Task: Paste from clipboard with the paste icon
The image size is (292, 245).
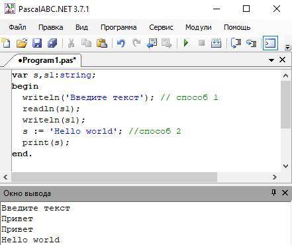Action: (102, 43)
